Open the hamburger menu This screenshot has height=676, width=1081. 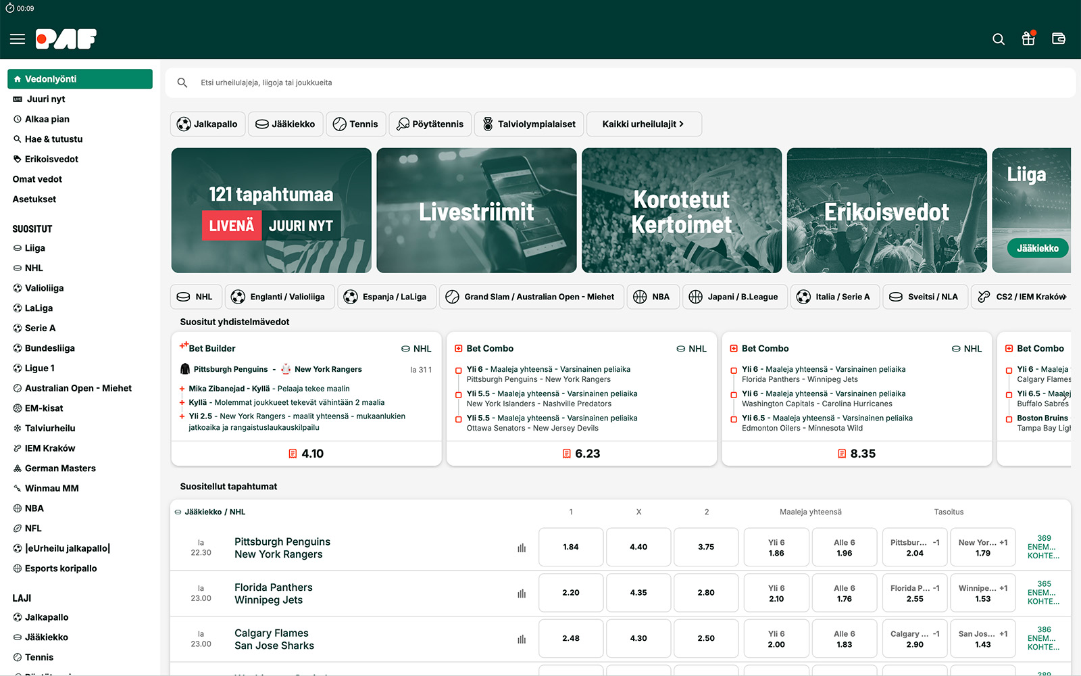[x=18, y=39]
